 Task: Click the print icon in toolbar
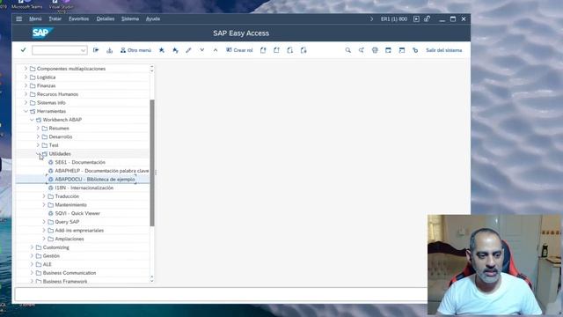(375, 50)
